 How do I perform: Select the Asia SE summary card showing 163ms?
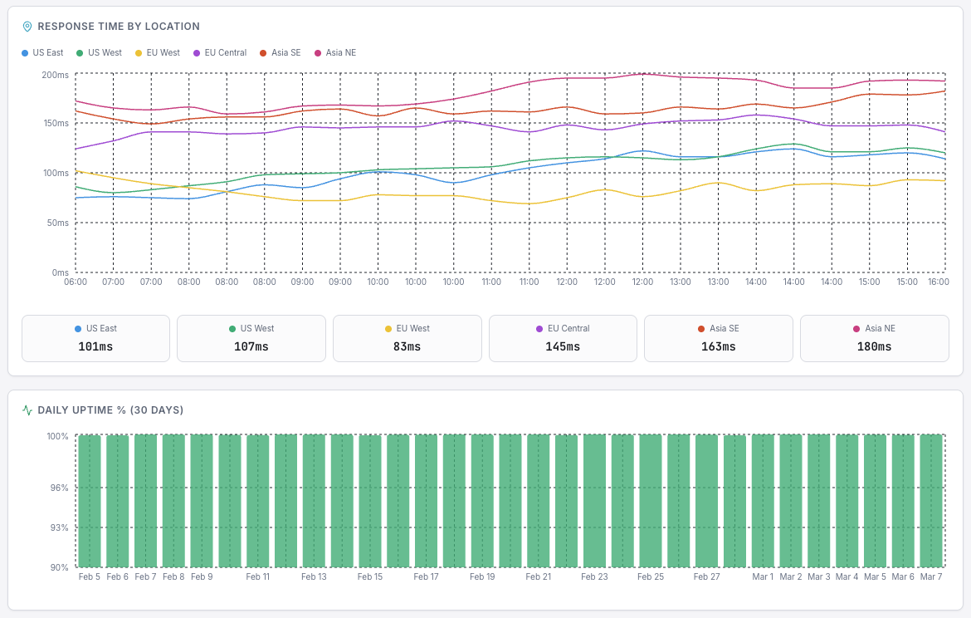pyautogui.click(x=719, y=338)
